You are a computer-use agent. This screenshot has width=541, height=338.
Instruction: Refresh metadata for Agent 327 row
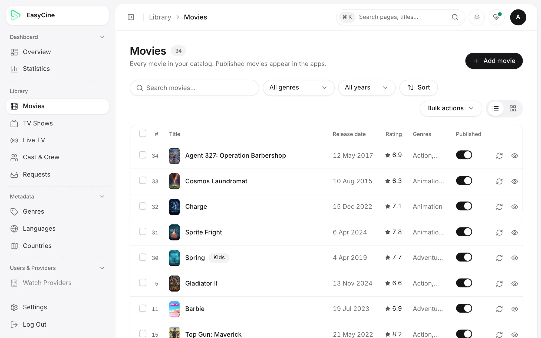[x=499, y=156]
